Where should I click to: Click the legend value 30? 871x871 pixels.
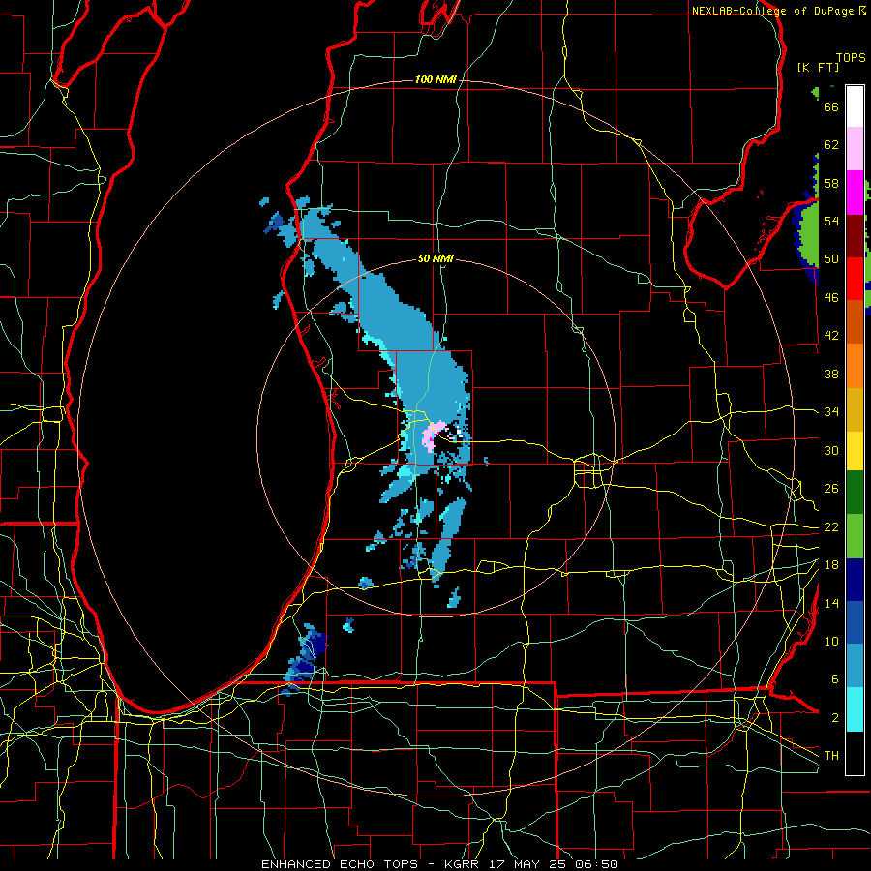pyautogui.click(x=831, y=450)
